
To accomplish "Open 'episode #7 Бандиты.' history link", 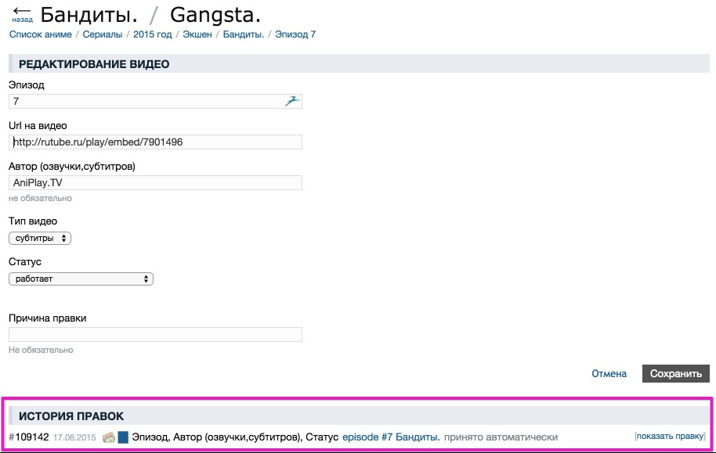I will tap(391, 437).
